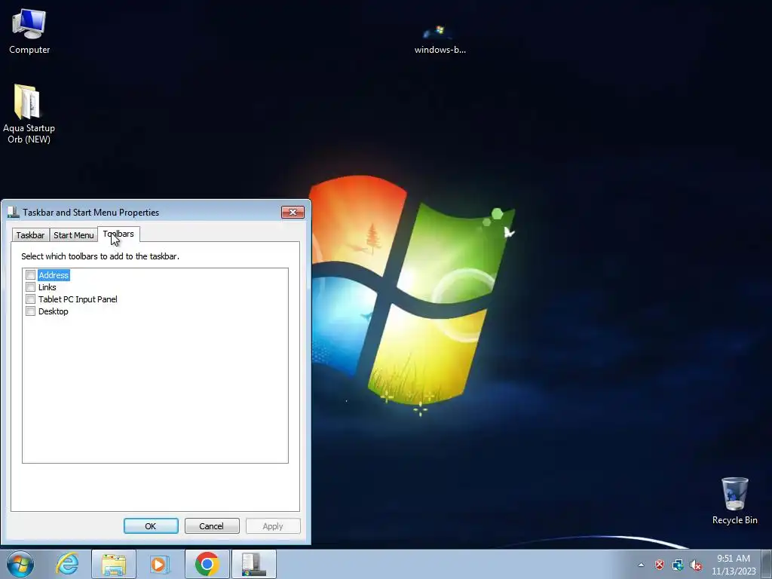Check the Tablet PC Input Panel box
Screen dimensions: 772x579
tap(30, 299)
